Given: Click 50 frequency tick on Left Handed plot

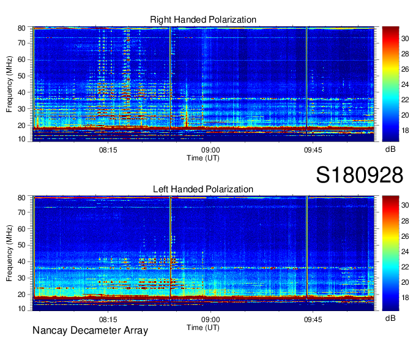Looking at the screenshot, I should [21, 245].
